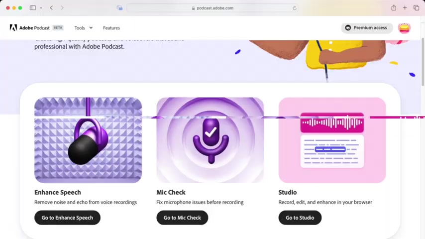The image size is (425, 239).
Task: Open the Safari share icon
Action: click(394, 8)
